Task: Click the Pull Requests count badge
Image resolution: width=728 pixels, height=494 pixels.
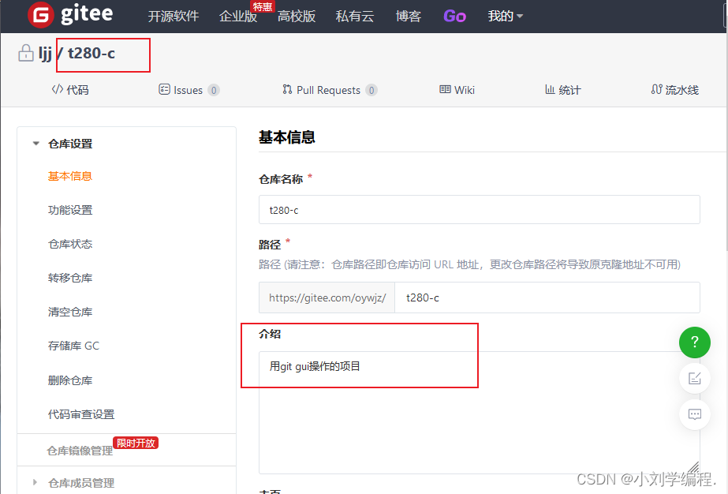Action: [x=371, y=90]
